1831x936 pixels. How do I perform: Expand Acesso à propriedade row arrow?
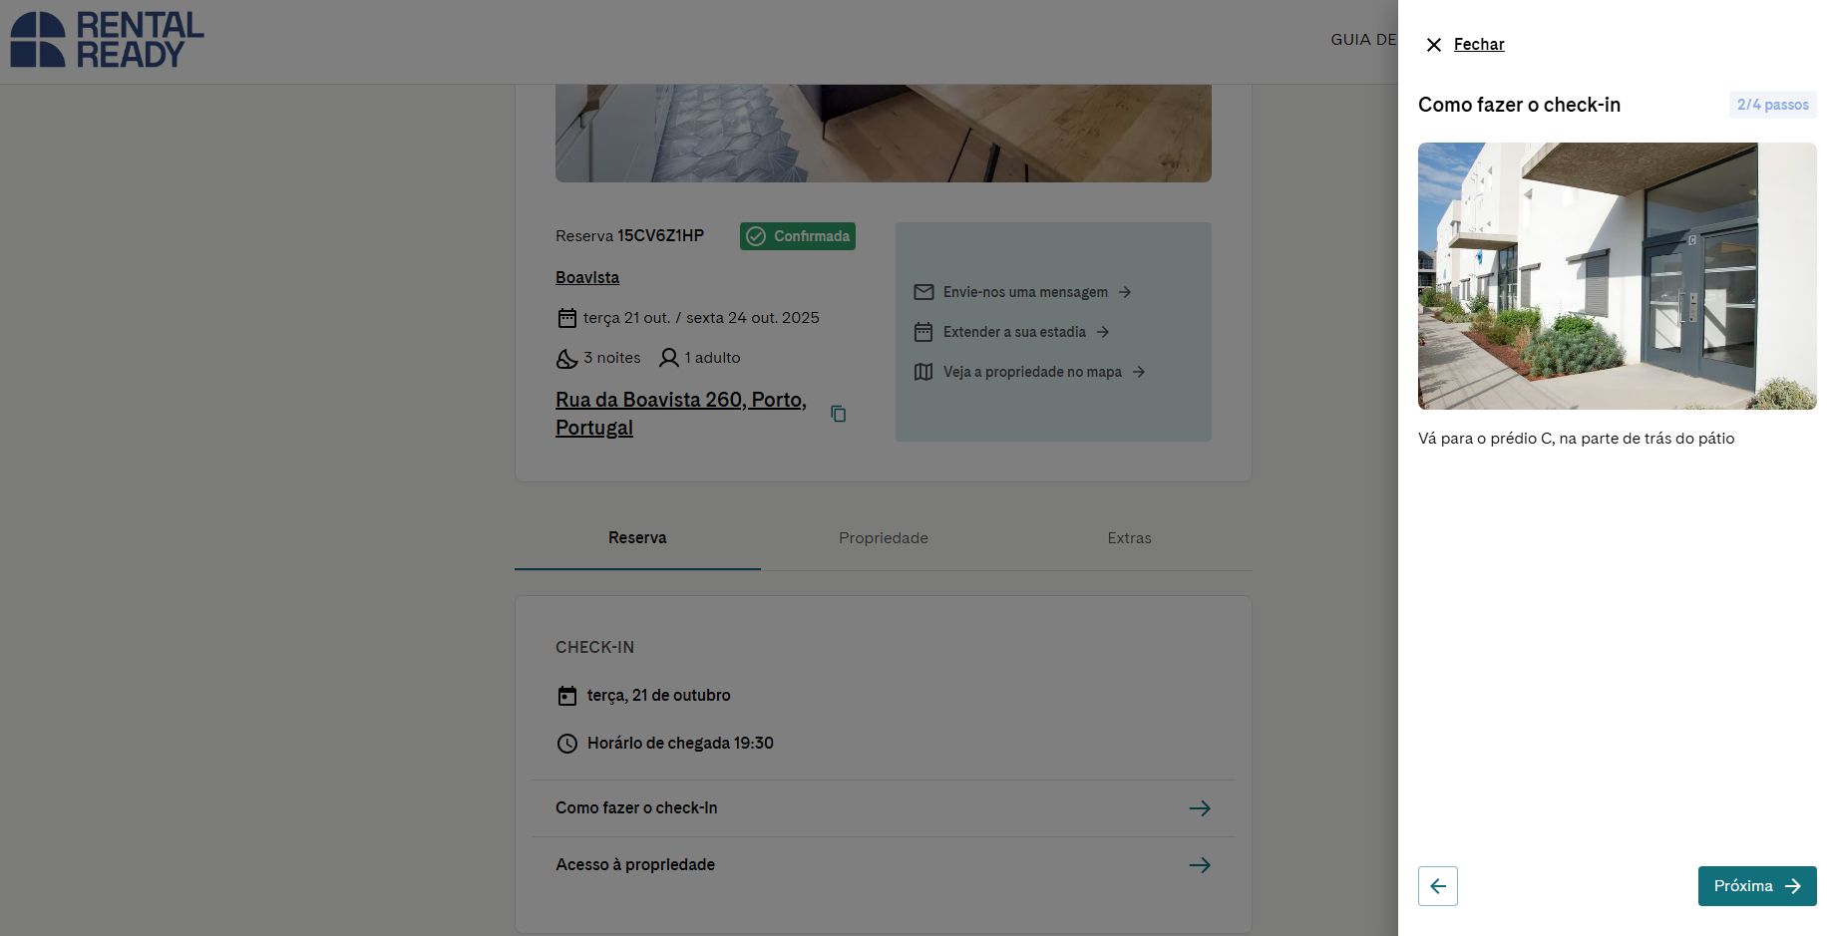click(x=1200, y=865)
